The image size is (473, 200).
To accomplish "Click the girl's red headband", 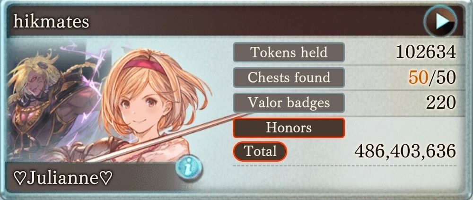I will pos(144,66).
